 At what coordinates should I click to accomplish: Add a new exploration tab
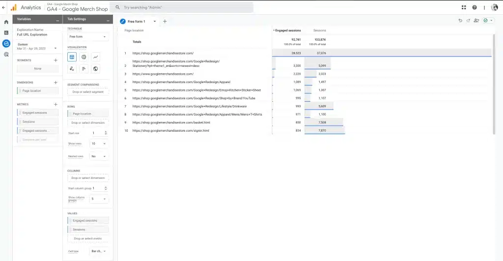[165, 22]
